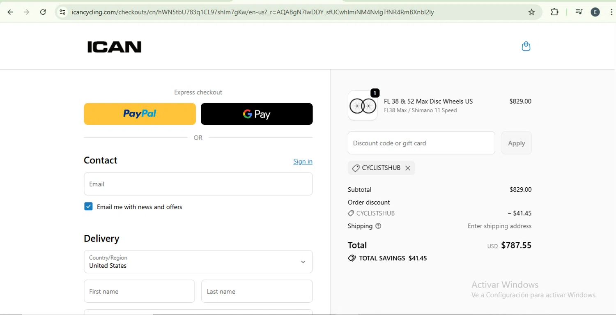Open the media control icon in toolbar
This screenshot has width=616, height=315.
(579, 12)
